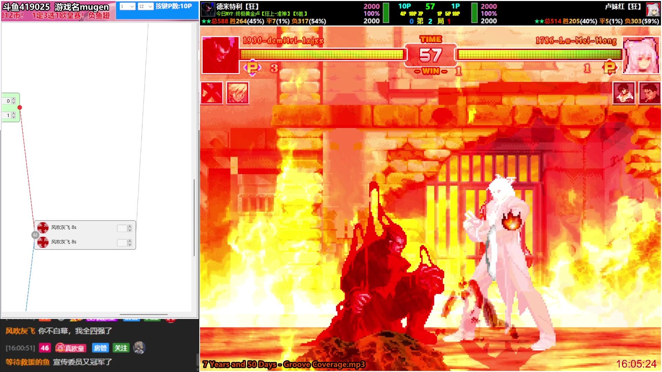
Task: Click the green 关注 button in chat
Action: 121,348
